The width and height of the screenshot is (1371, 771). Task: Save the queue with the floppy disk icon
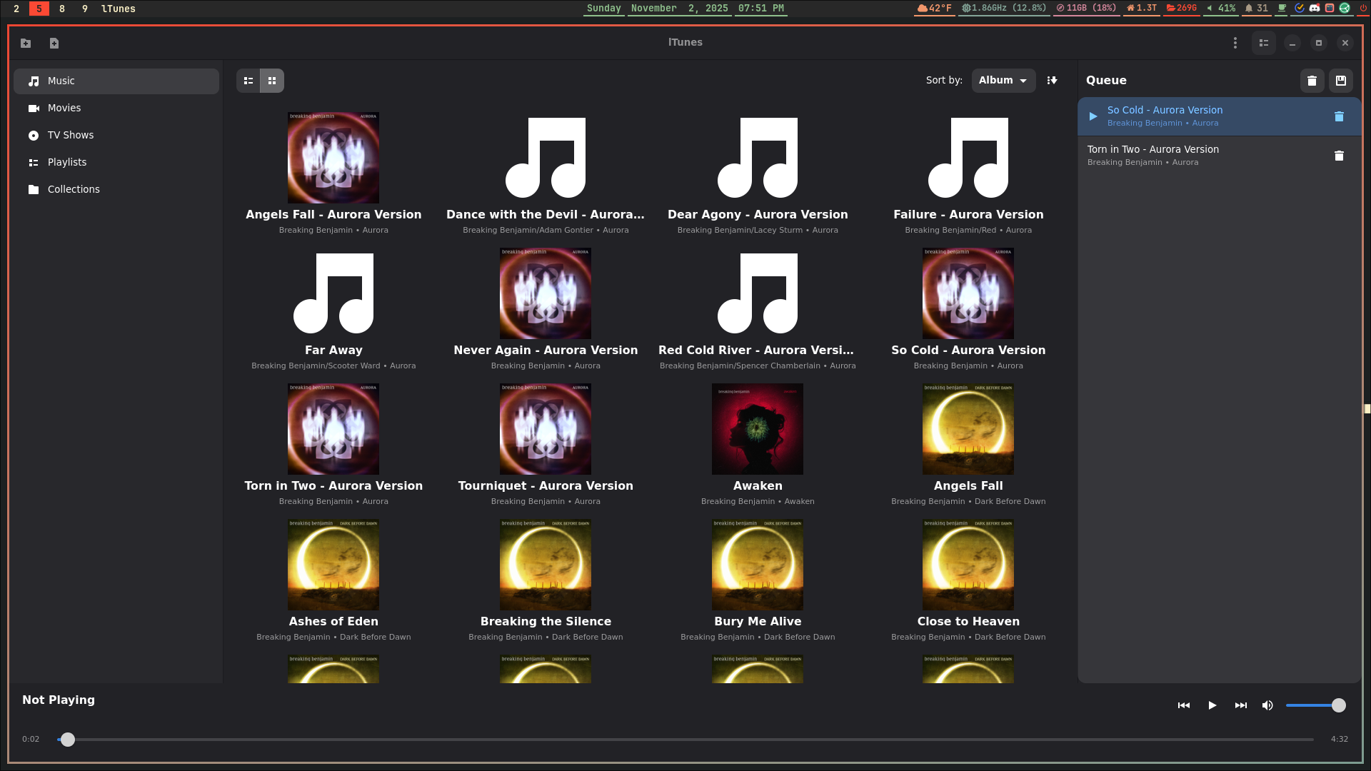pyautogui.click(x=1341, y=81)
